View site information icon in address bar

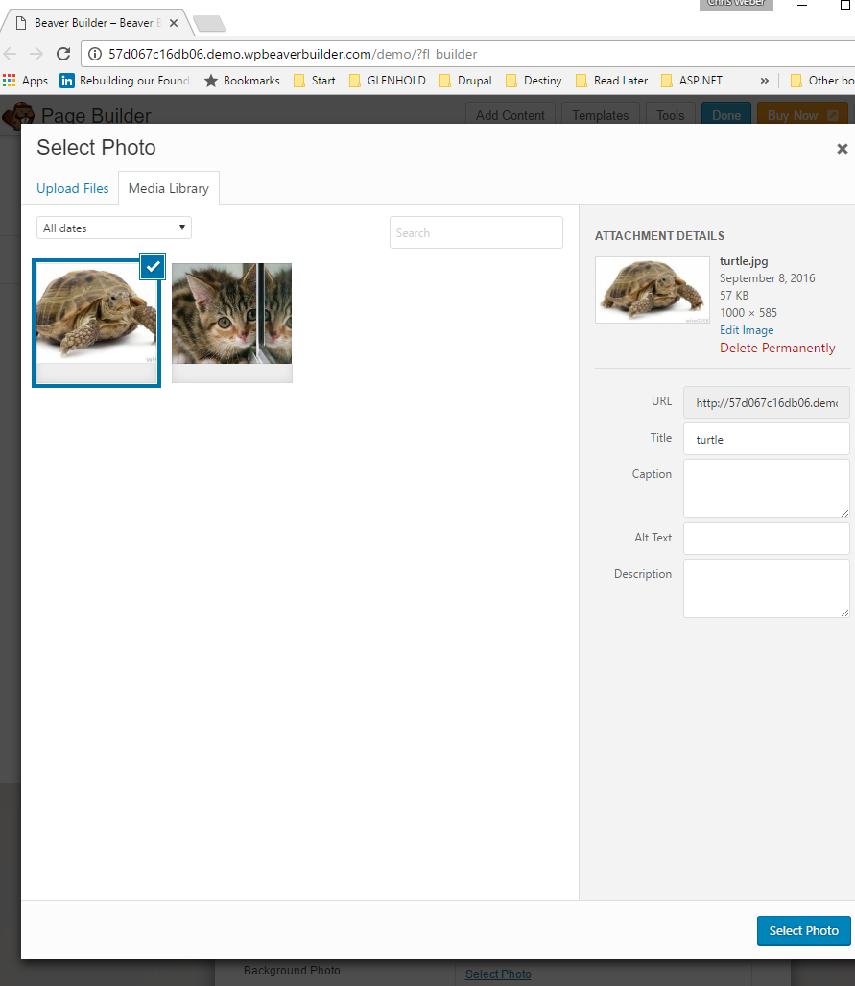tap(95, 54)
